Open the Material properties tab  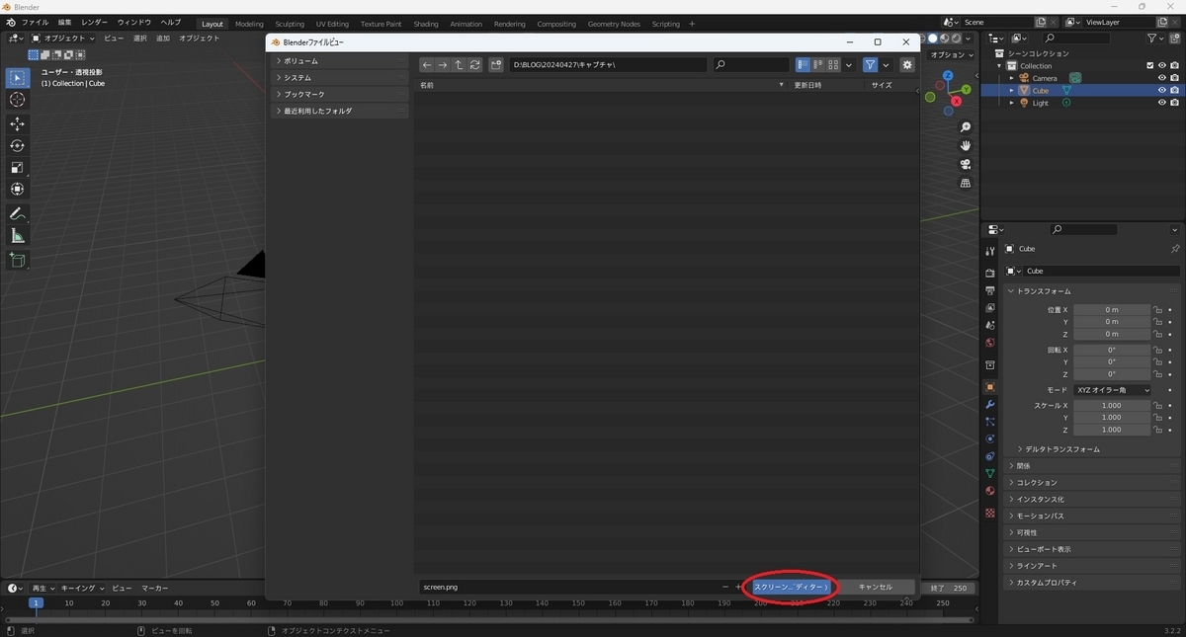click(990, 491)
